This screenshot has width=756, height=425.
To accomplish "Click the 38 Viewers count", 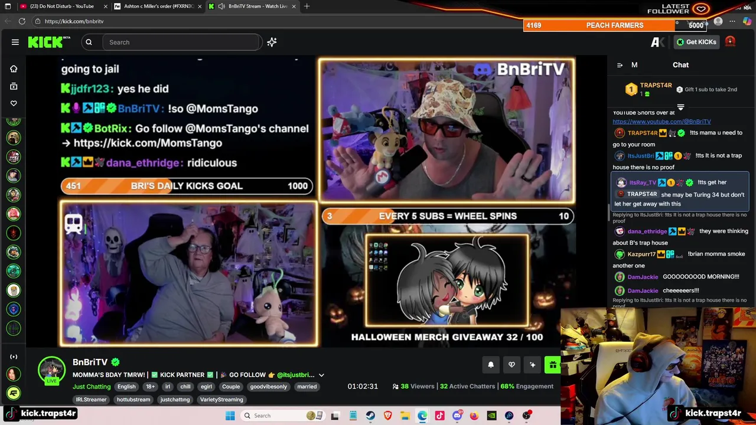I will tap(413, 387).
